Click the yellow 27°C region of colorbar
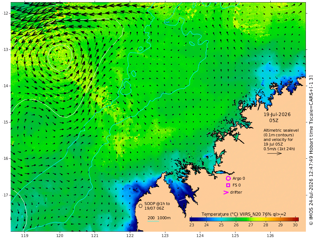This screenshot has width=313, height=242. [251, 219]
